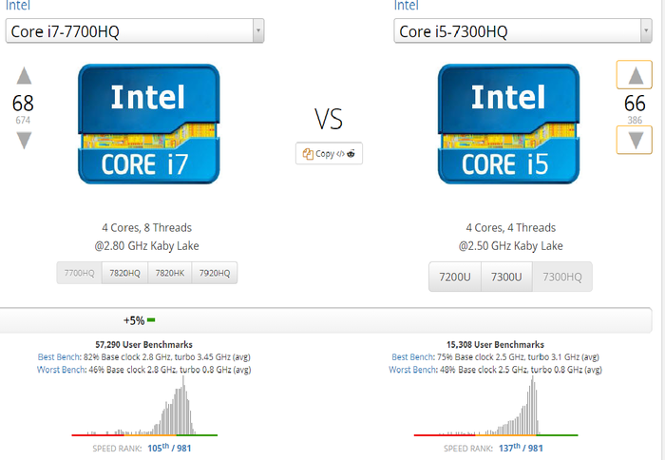Open the Core i7-7700HQ model dropdown
Viewport: 665px width, 460px height.
point(135,31)
